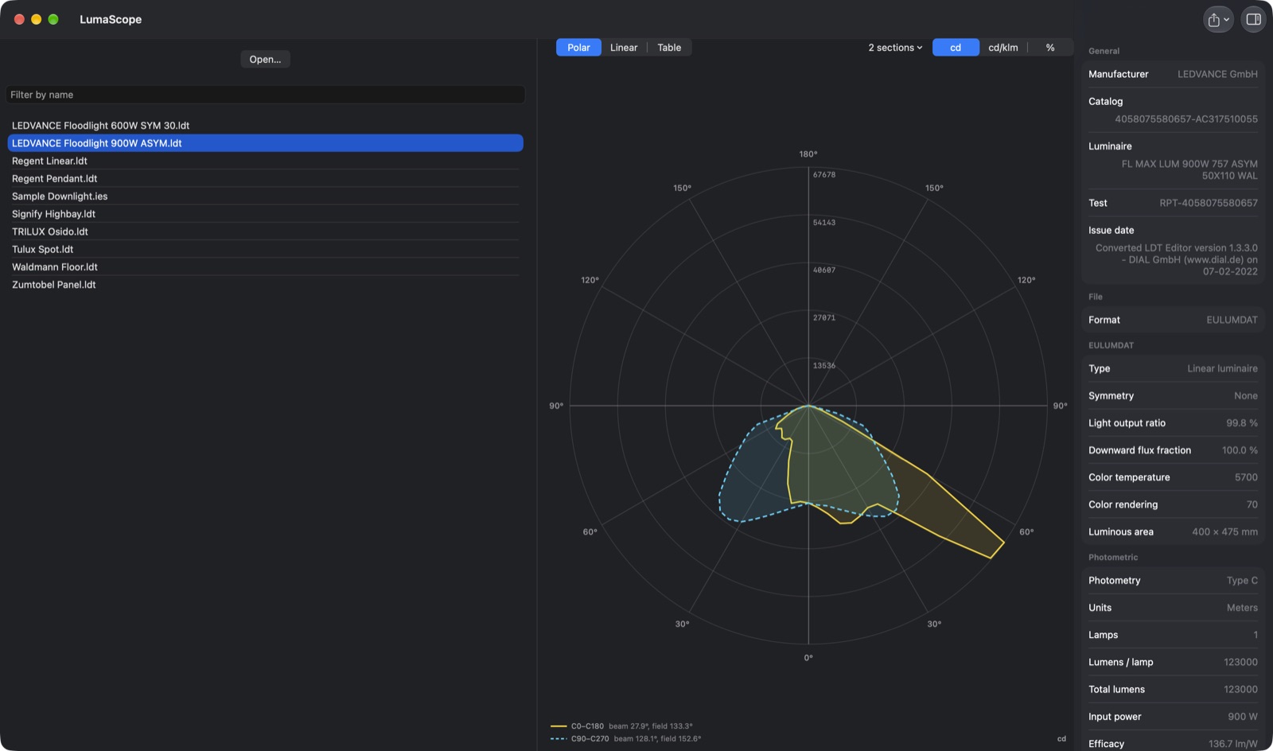Image resolution: width=1273 pixels, height=751 pixels.
Task: Click the Type value Linear luminaire
Action: click(x=1222, y=368)
